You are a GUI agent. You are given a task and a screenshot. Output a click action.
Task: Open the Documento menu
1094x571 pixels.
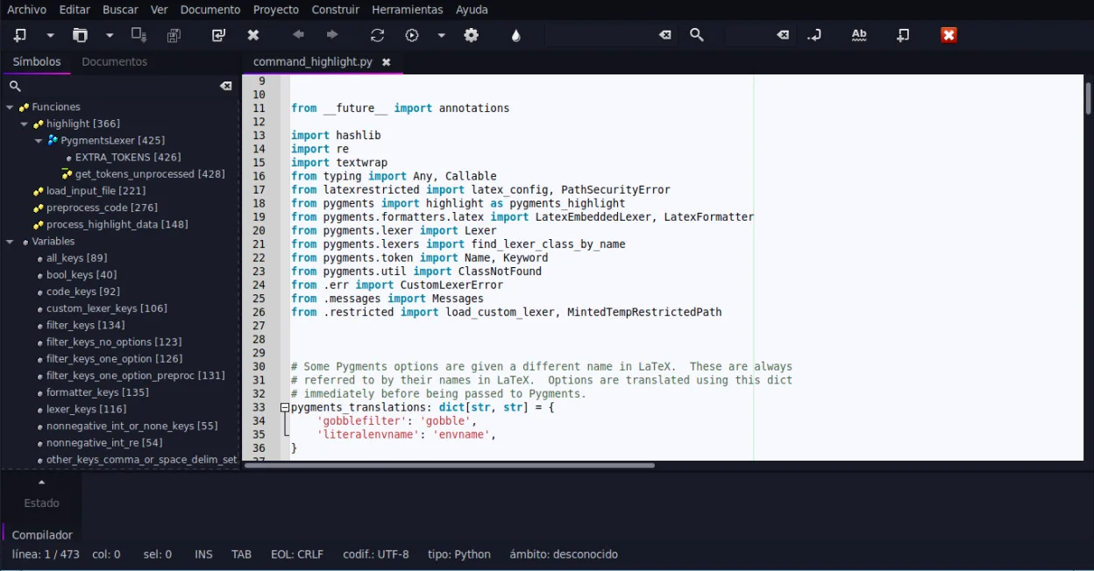210,10
